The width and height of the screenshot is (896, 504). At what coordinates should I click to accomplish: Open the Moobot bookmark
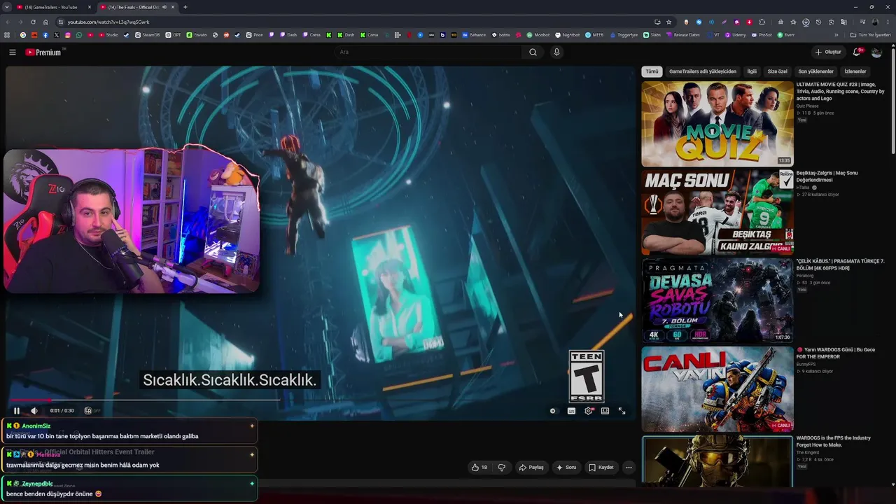[x=538, y=35]
